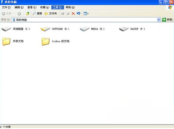
Task: Open the Search (搜索) toolbar button
Action: 37,13
